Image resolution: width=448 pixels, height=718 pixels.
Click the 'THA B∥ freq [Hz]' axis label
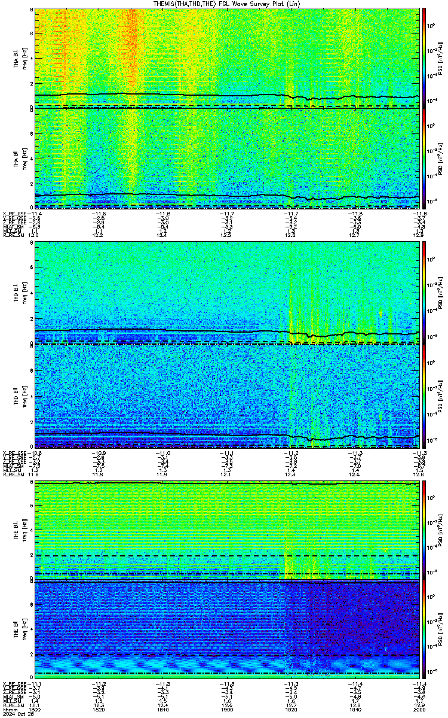tap(20, 158)
